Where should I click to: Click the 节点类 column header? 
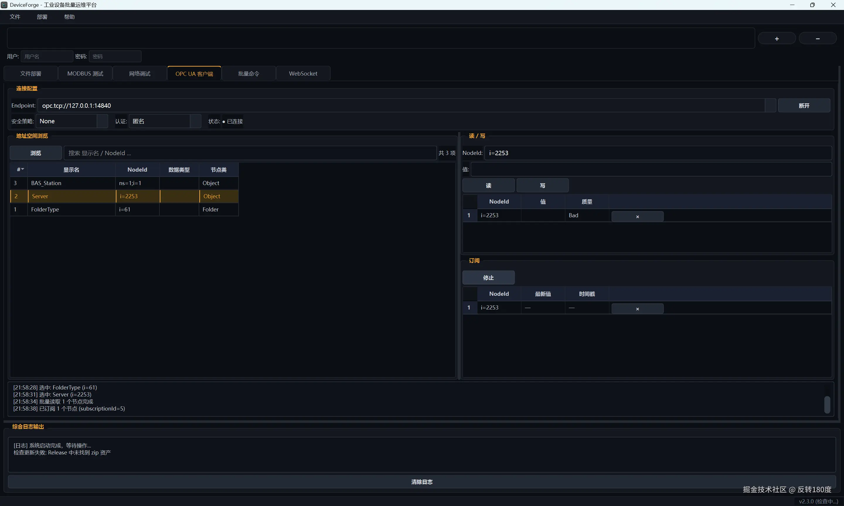(x=218, y=170)
